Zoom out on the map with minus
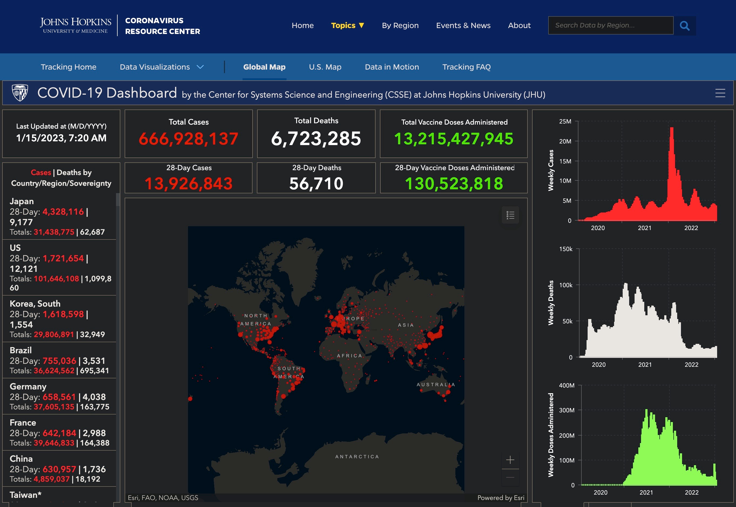Screen dimensions: 736x507 (510, 477)
